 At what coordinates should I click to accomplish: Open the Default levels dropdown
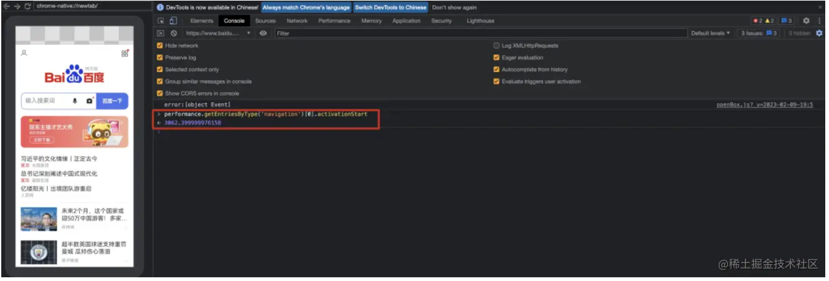pyautogui.click(x=711, y=33)
